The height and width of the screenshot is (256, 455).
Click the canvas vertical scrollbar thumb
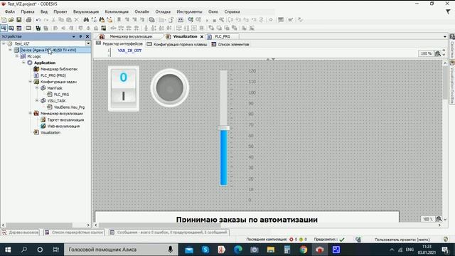pos(445,82)
